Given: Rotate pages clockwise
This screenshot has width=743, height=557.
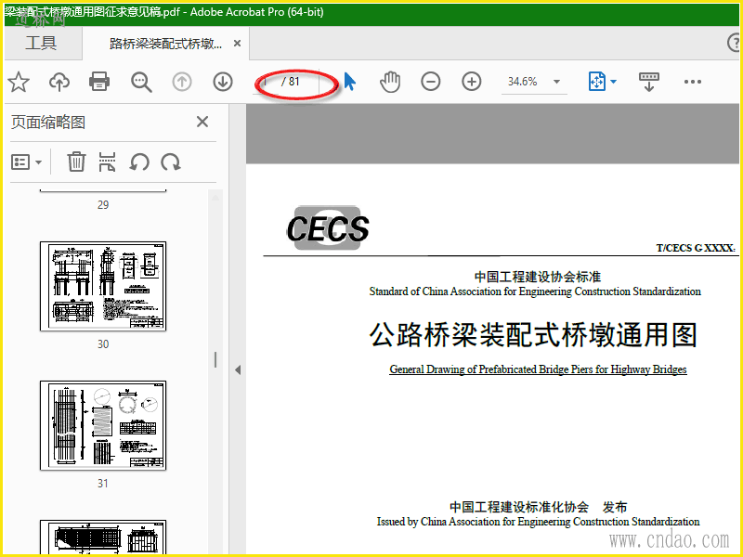Looking at the screenshot, I should coord(171,162).
